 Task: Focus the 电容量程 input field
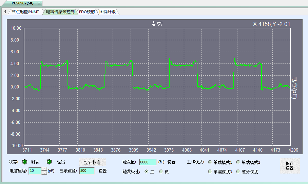(35, 171)
